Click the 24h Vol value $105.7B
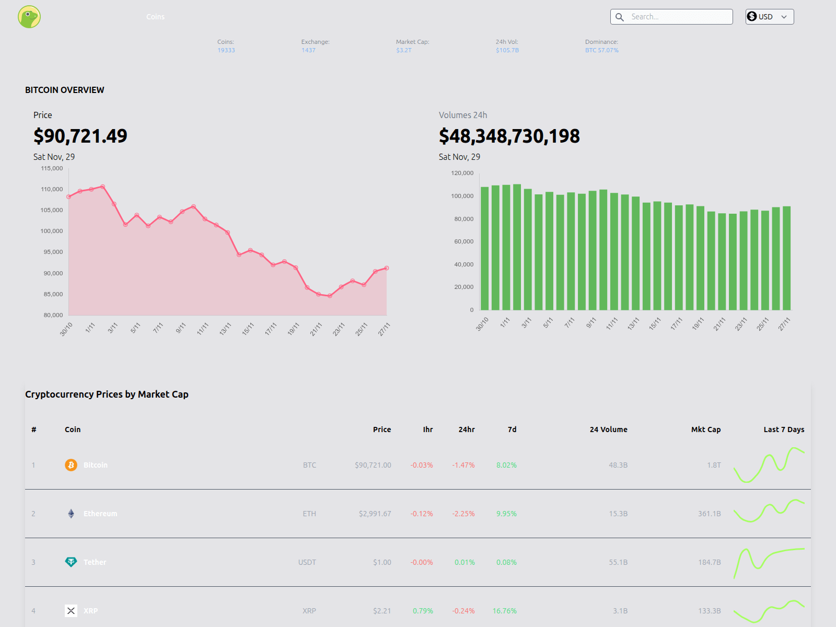The height and width of the screenshot is (627, 836). [507, 50]
